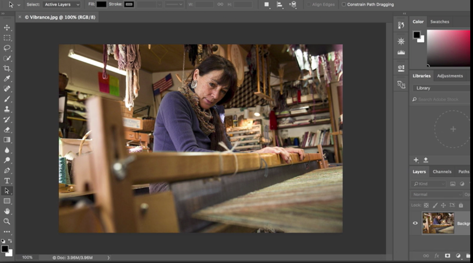Hide the Background layer visibility
473x263 pixels.
tap(415, 223)
